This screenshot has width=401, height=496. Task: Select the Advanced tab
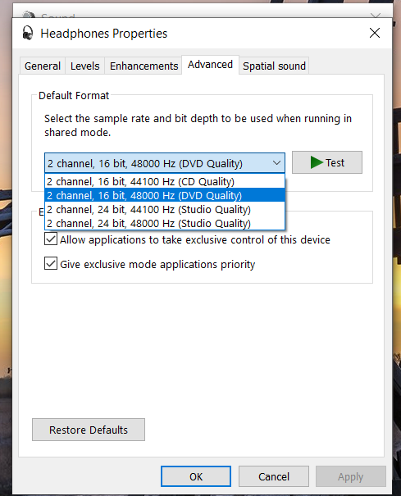pos(210,65)
